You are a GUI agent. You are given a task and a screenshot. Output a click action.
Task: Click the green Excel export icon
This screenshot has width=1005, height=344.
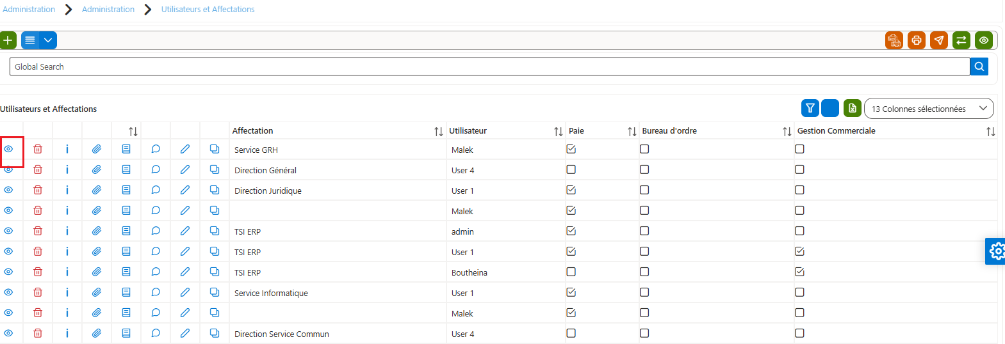coord(853,108)
